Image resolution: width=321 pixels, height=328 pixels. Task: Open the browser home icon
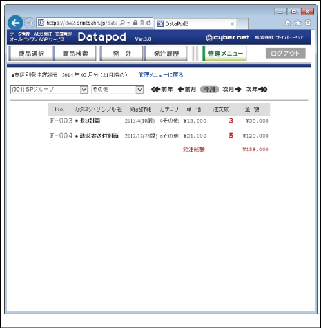[x=287, y=23]
